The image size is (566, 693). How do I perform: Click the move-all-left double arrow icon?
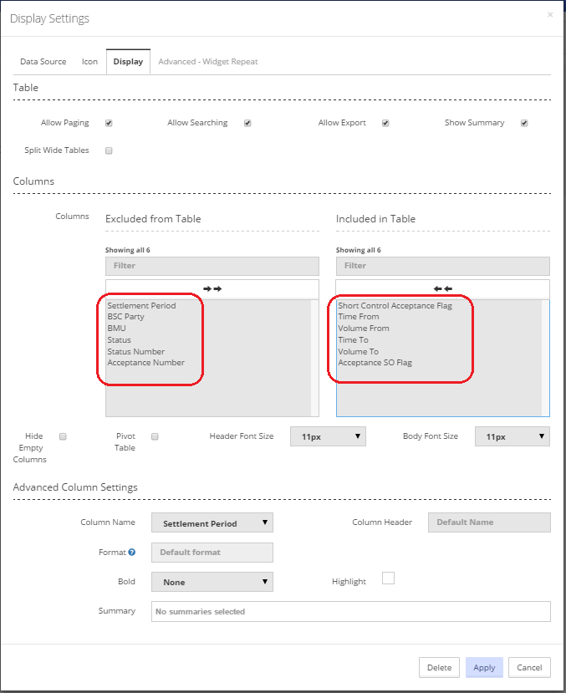(442, 288)
